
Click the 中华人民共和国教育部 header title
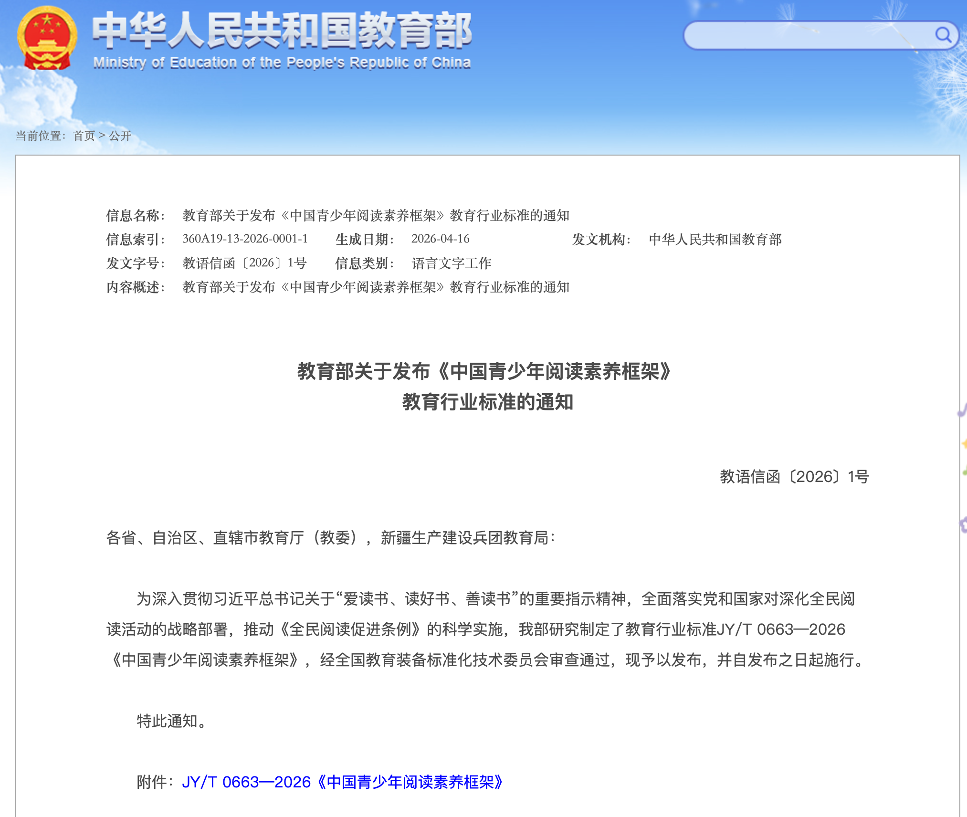tap(282, 31)
